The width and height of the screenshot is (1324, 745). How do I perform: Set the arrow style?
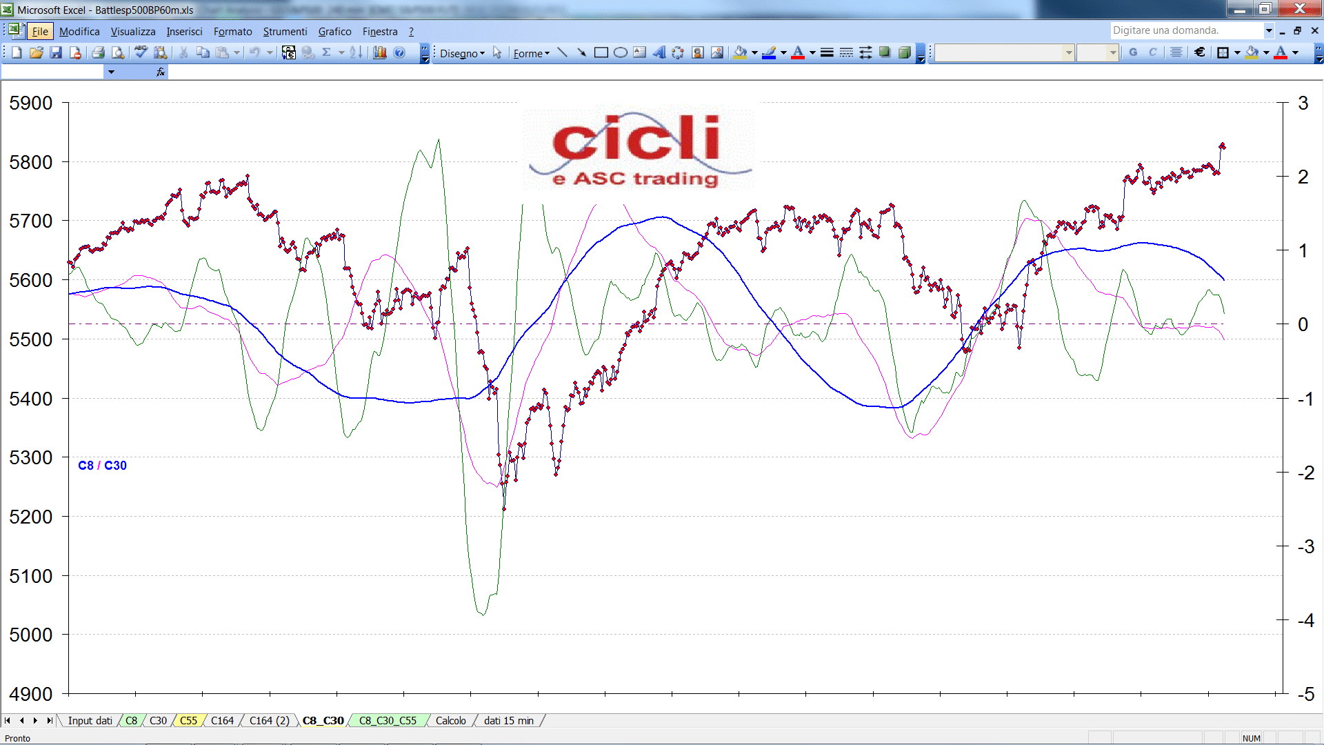865,53
